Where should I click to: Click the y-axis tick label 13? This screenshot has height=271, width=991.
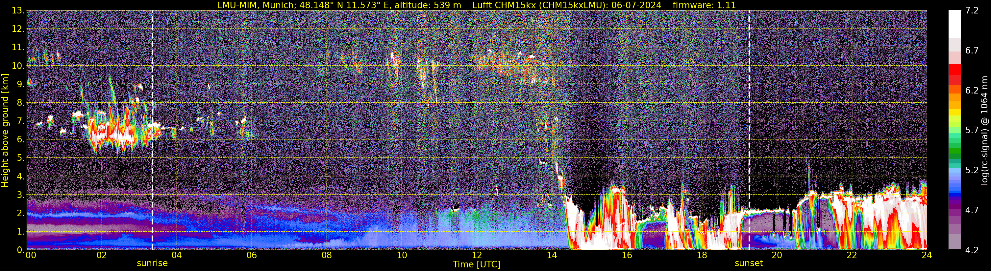(18, 11)
